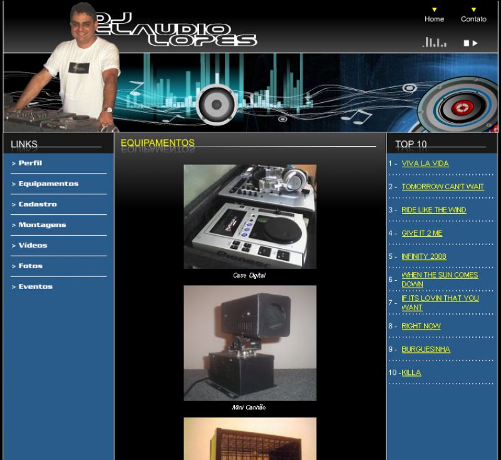Click the third equipment photo at bottom
This screenshot has height=460, width=501.
pyautogui.click(x=250, y=439)
